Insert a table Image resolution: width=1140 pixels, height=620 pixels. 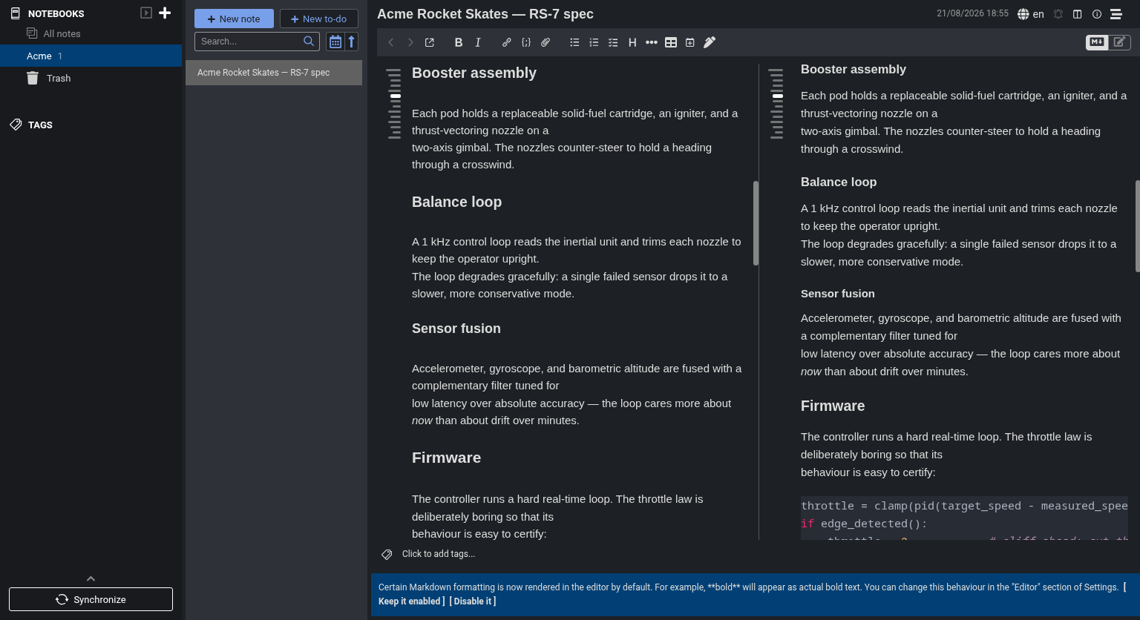(x=671, y=42)
